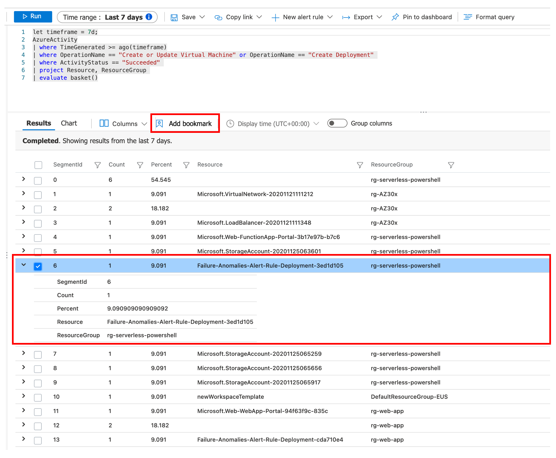Image resolution: width=556 pixels, height=458 pixels.
Task: Collapse the expanded segment 6 row
Action: (x=24, y=265)
